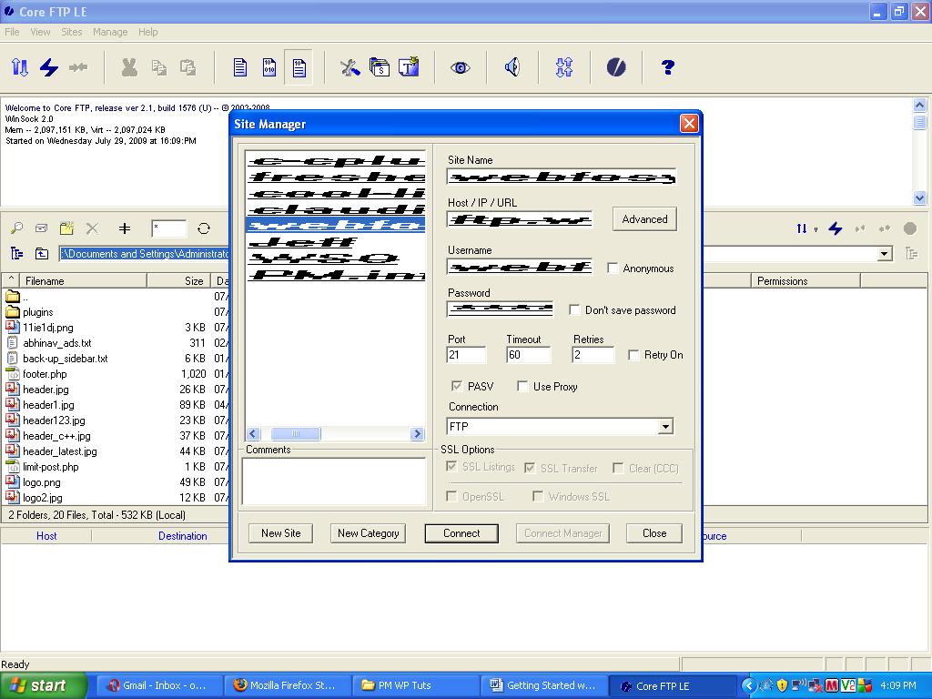
Task: Click the New Site button
Action: [280, 533]
